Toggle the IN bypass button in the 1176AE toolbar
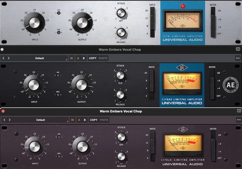242x169 pixels. 71,58
